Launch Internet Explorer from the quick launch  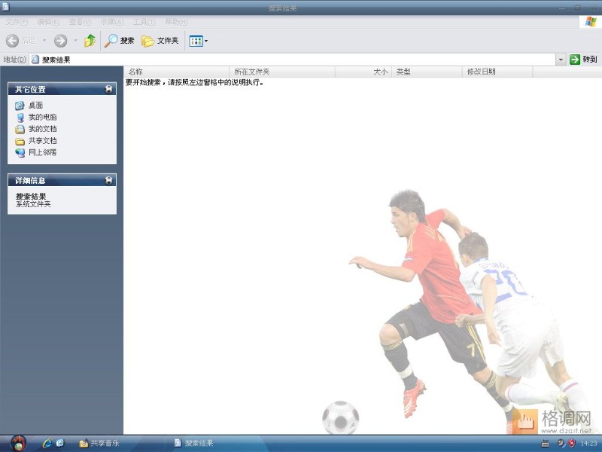(x=47, y=443)
